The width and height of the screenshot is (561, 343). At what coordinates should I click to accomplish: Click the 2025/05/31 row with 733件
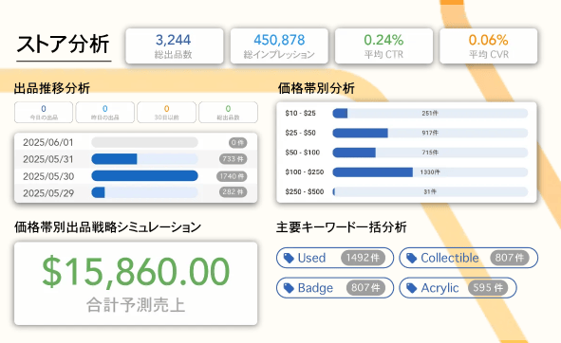[x=136, y=159]
